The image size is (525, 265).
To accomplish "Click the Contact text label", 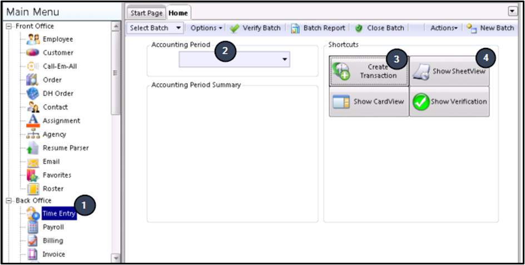I will [x=55, y=107].
